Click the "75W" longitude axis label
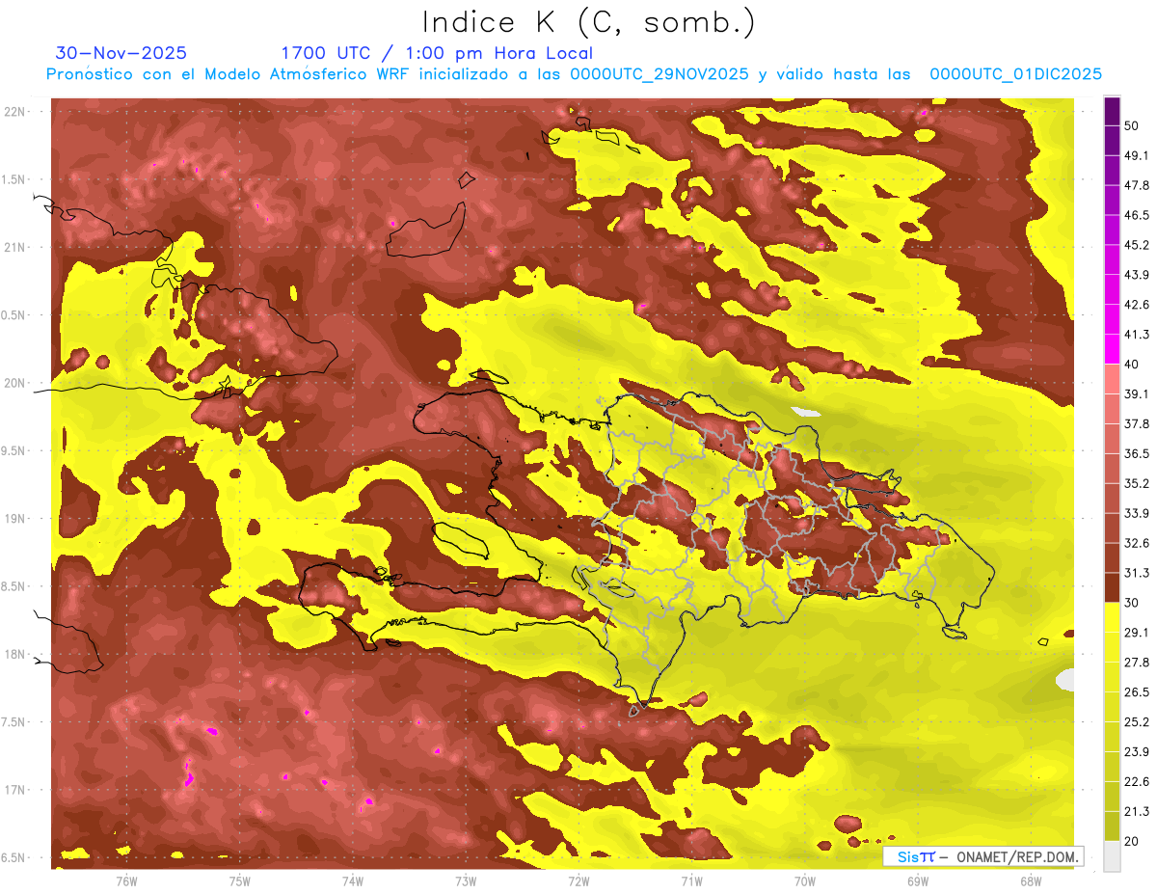 point(240,881)
